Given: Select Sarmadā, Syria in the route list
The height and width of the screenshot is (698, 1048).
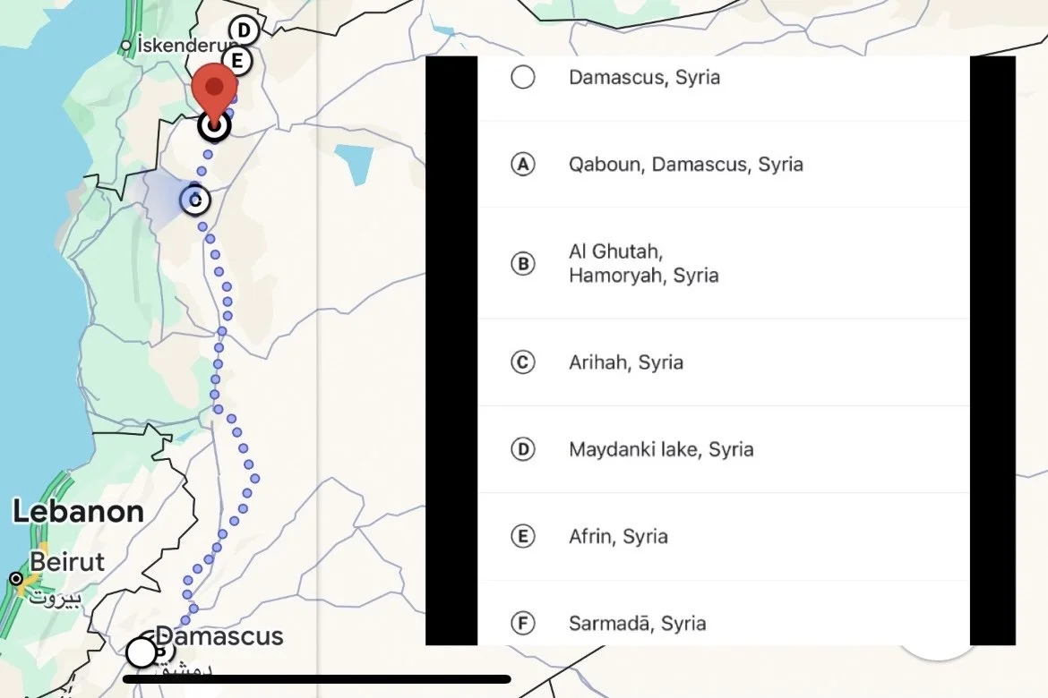Looking at the screenshot, I should tap(724, 615).
